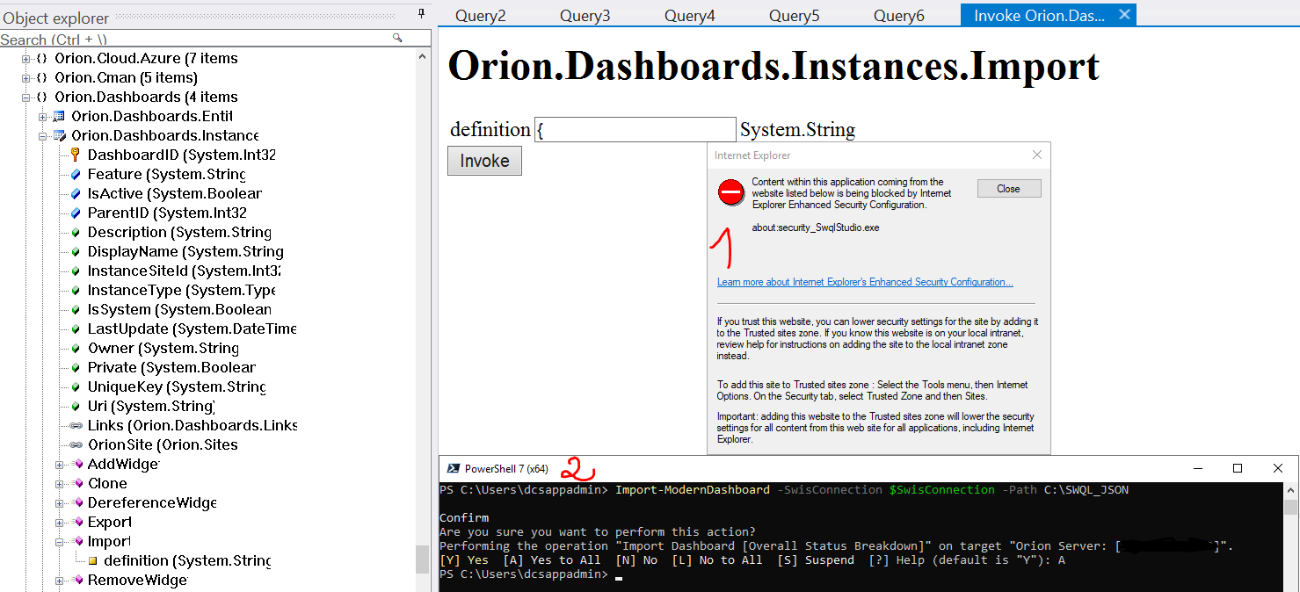Switch to the Query3 tab
Image resolution: width=1300 pixels, height=592 pixels.
click(585, 16)
